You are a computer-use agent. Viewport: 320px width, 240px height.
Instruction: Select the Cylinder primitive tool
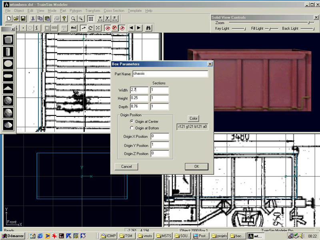click(8, 52)
